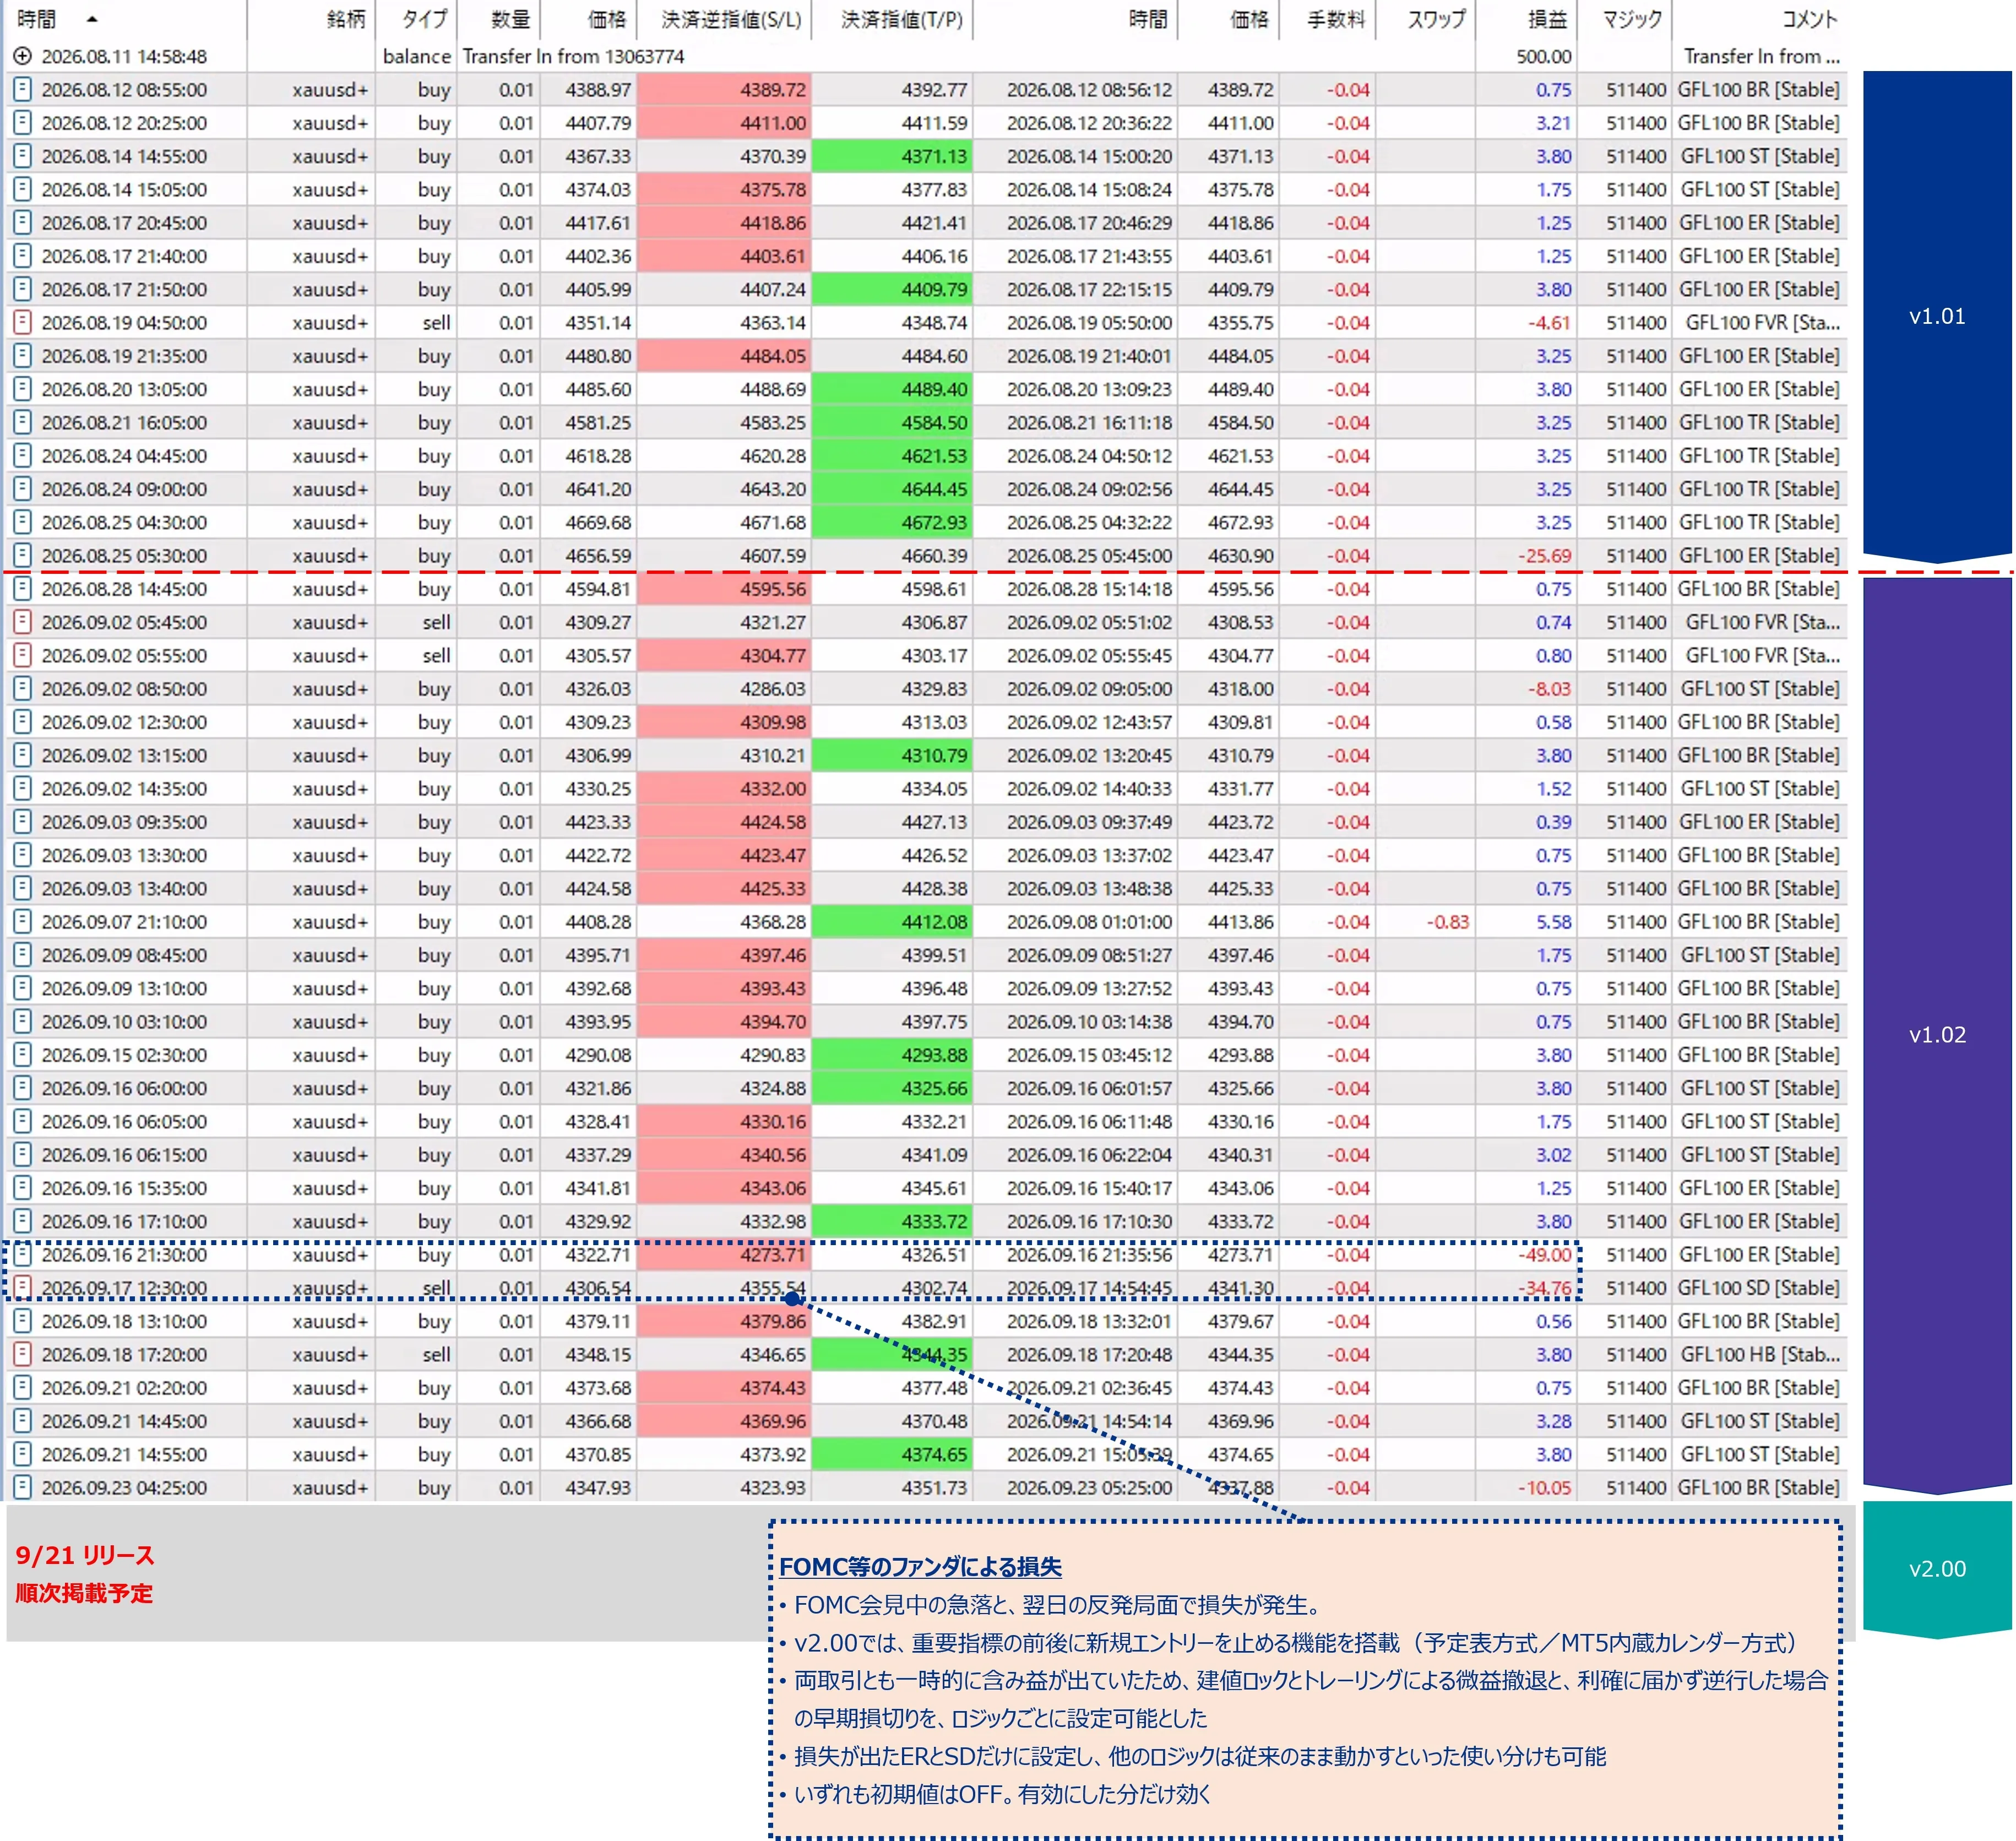The image size is (2016, 1841).
Task: Click buy order icon for 2026.09.23 04:25:00
Action: point(22,1487)
